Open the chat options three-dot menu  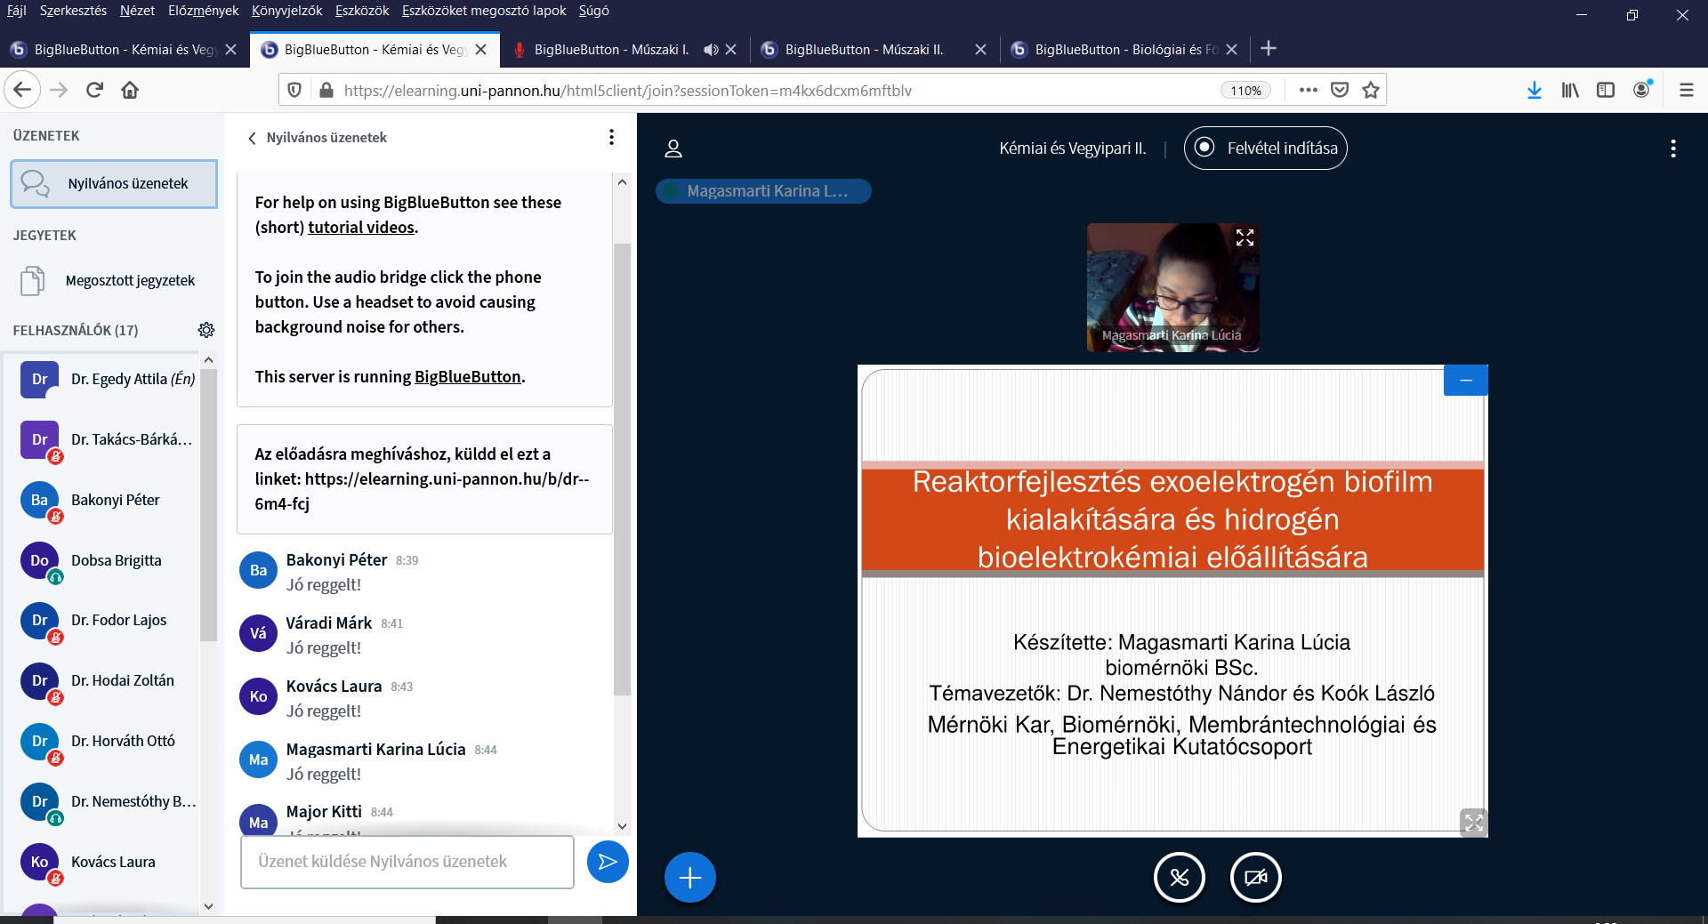pos(611,137)
